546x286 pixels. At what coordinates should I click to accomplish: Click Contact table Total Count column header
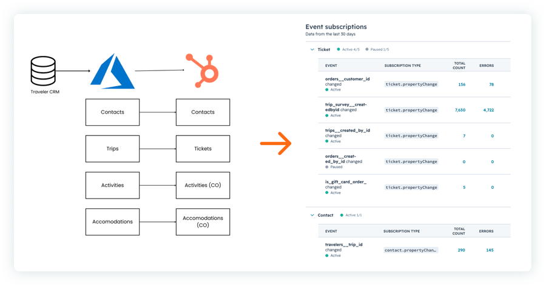click(x=459, y=231)
